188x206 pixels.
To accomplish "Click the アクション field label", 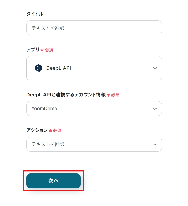I will point(37,130).
